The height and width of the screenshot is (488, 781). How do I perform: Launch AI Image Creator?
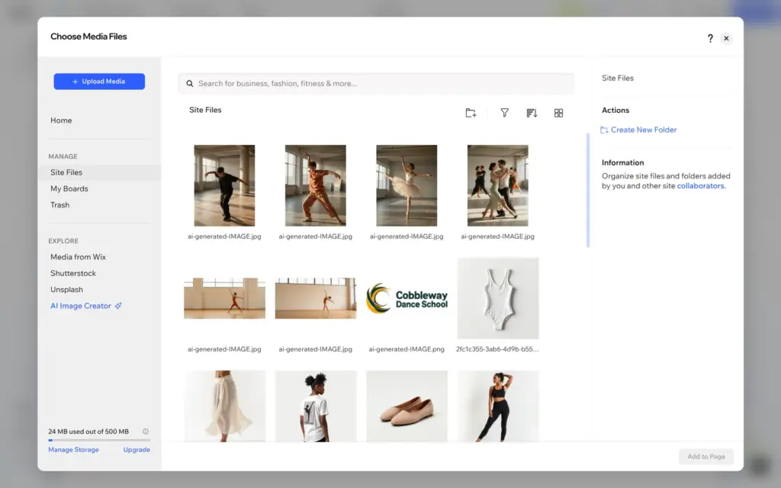(81, 306)
